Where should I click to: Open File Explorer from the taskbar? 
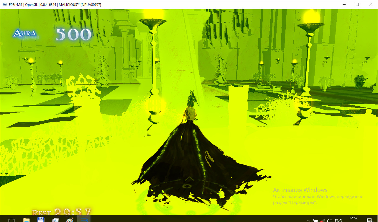pyautogui.click(x=26, y=220)
